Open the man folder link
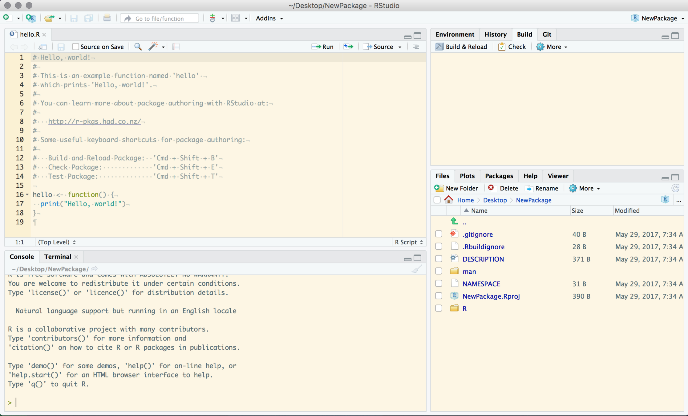 click(469, 271)
